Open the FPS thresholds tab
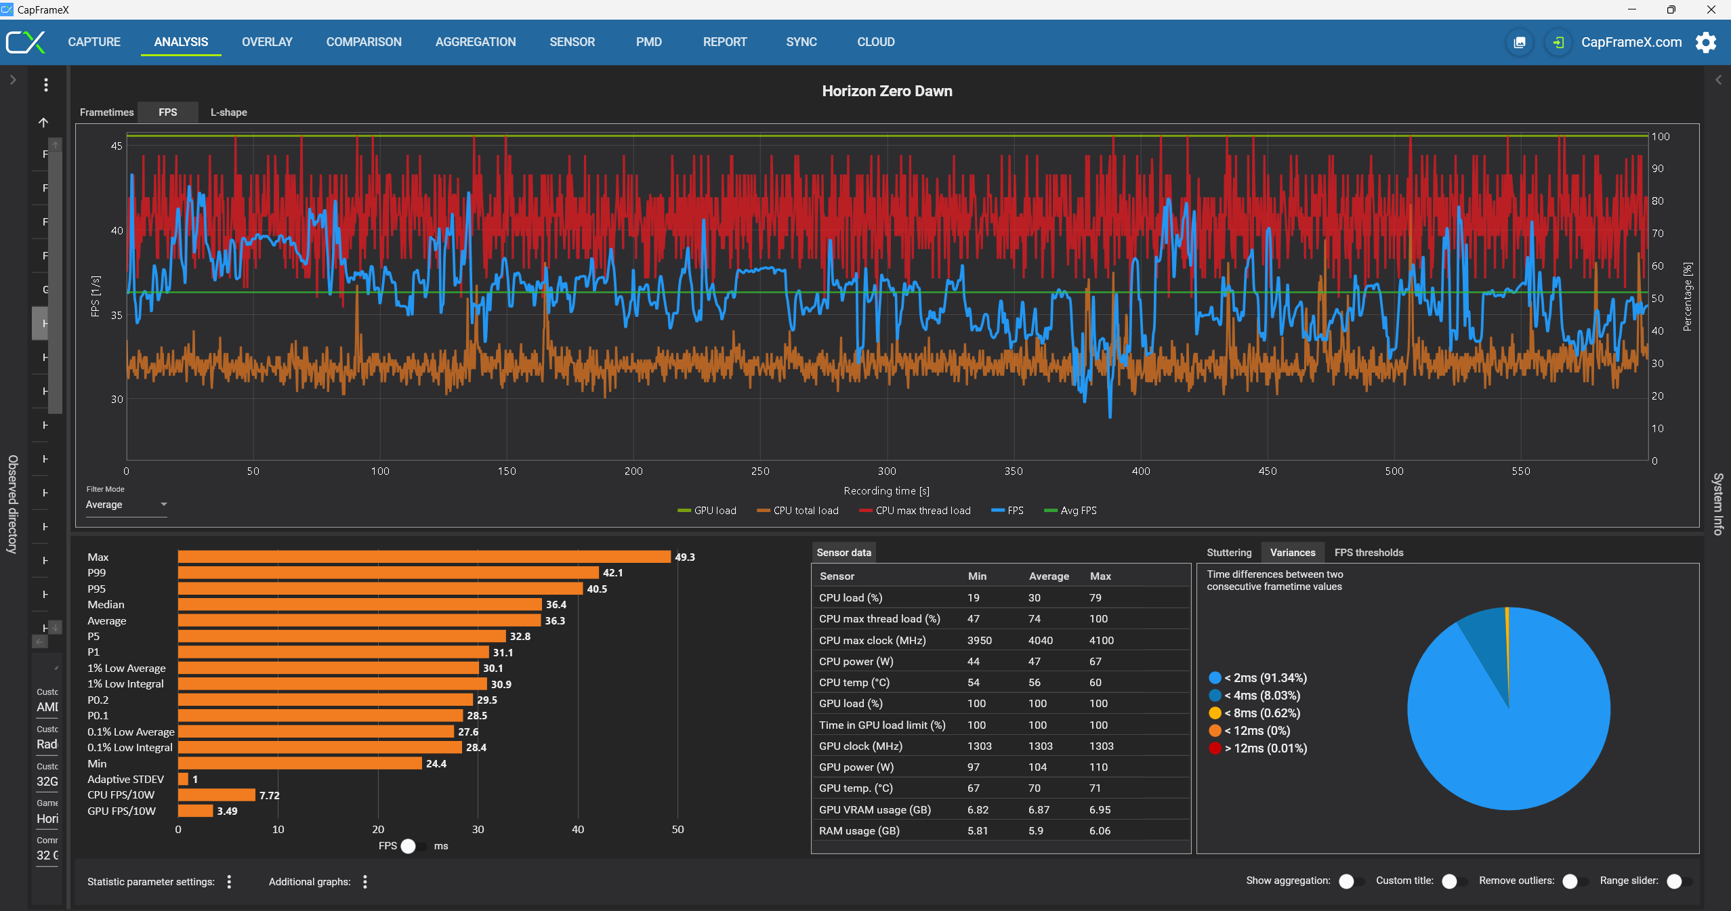This screenshot has height=911, width=1731. click(1369, 553)
